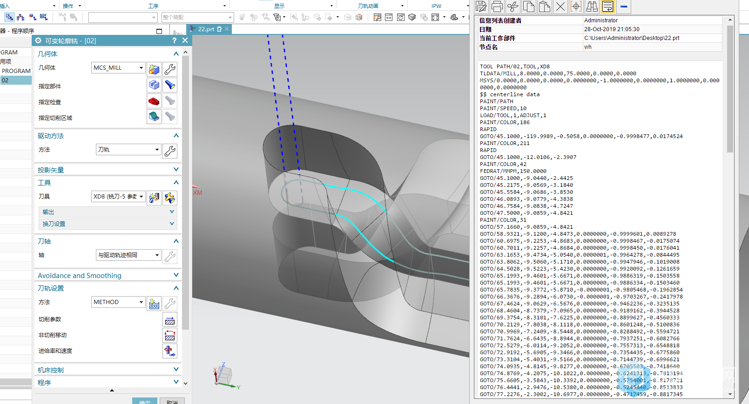The image size is (749, 404).
Task: Click the Paste clipboard icon in info window
Action: click(545, 7)
